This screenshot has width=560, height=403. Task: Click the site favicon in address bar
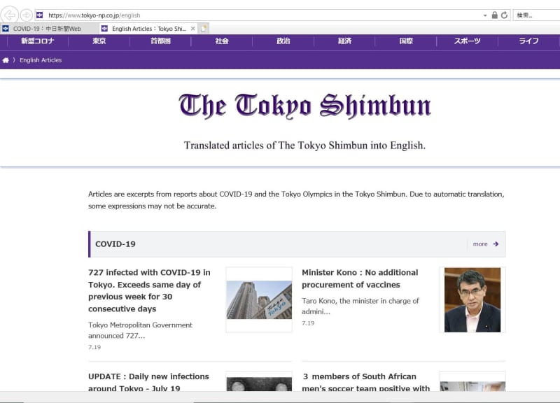pyautogui.click(x=40, y=15)
